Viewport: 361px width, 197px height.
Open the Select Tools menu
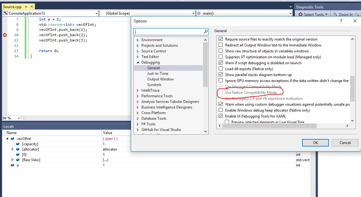pyautogui.click(x=313, y=14)
